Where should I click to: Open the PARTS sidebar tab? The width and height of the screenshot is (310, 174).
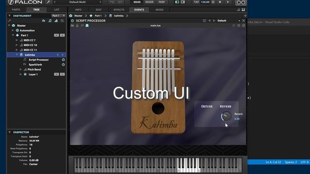click(16, 10)
